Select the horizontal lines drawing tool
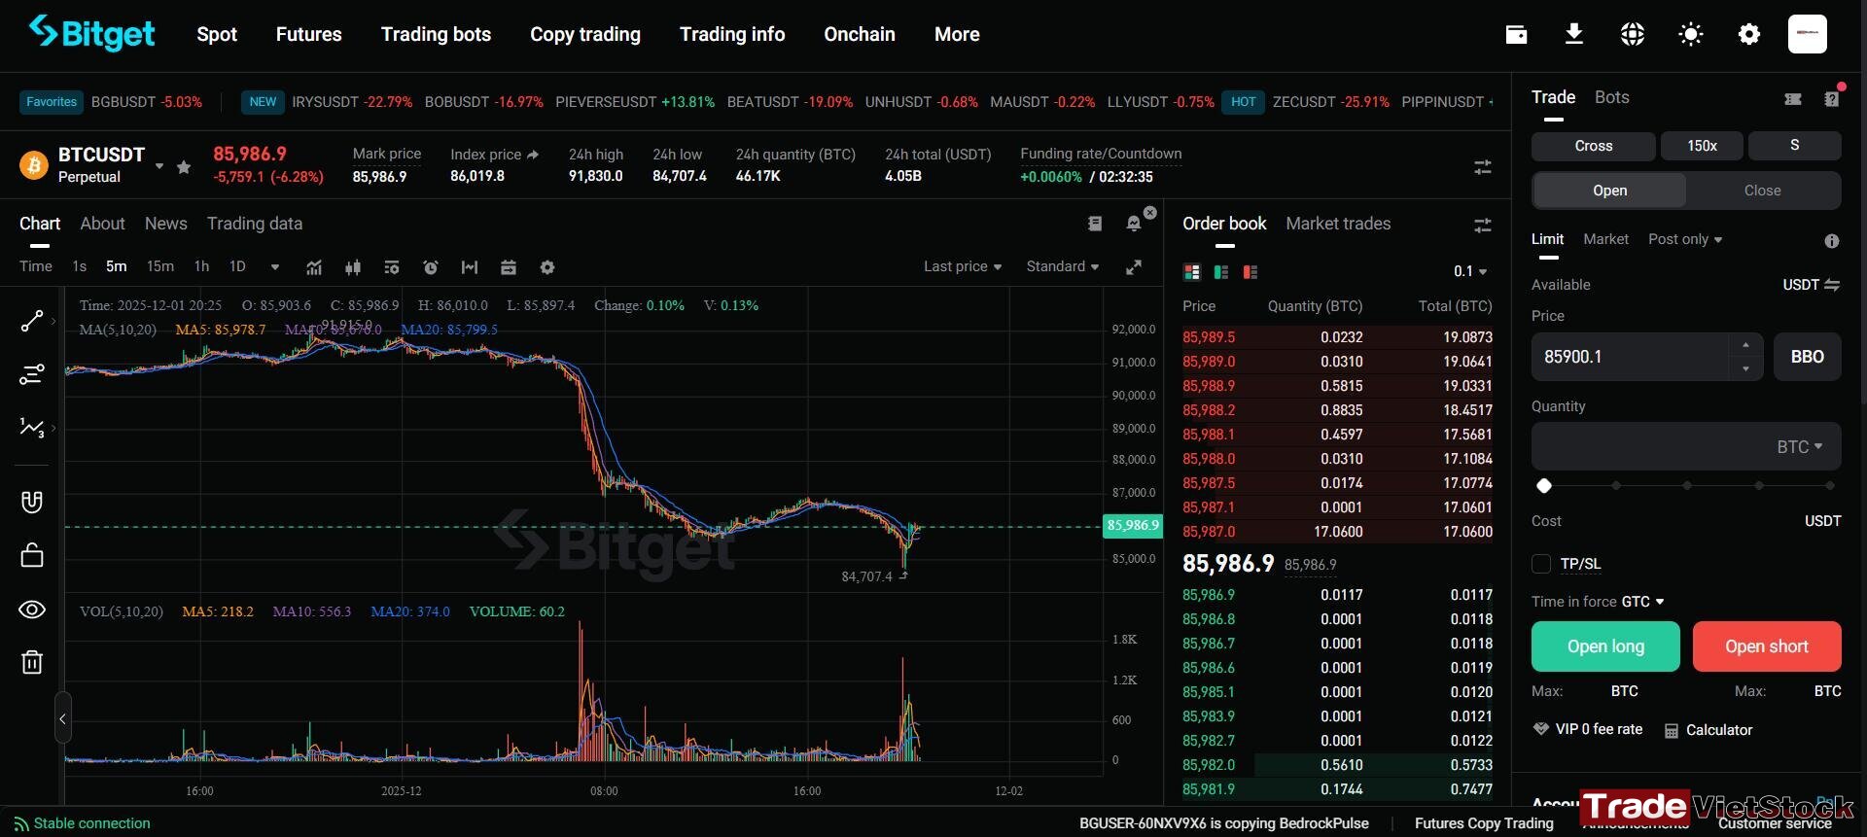Screen dimensions: 1867x837 32,374
